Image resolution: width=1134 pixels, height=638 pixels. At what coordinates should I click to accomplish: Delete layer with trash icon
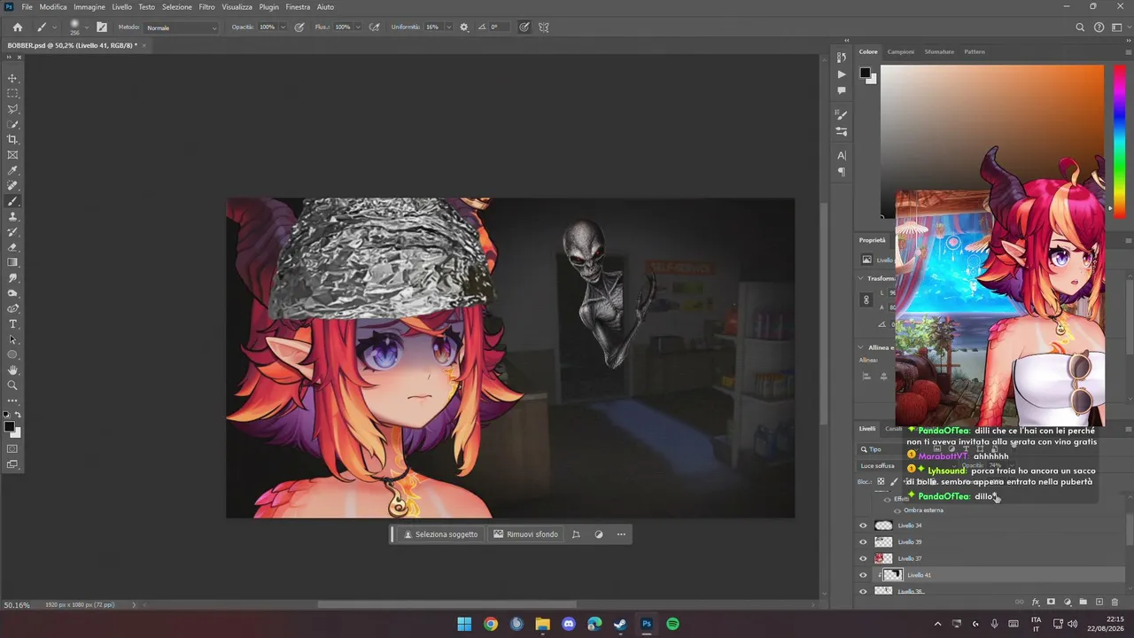click(1115, 602)
